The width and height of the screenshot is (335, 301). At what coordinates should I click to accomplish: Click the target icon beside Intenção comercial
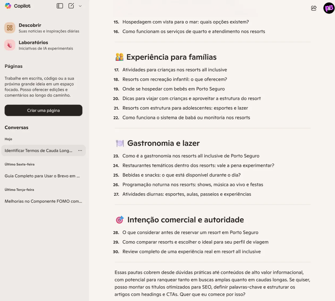[x=120, y=220]
